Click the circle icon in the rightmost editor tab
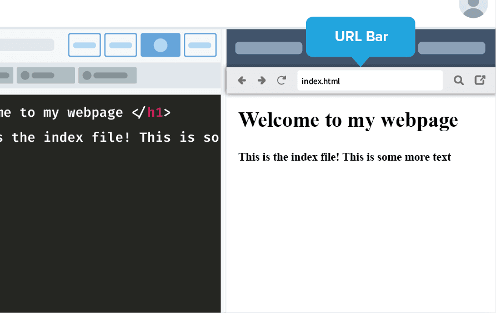The height and width of the screenshot is (313, 496). click(x=87, y=76)
